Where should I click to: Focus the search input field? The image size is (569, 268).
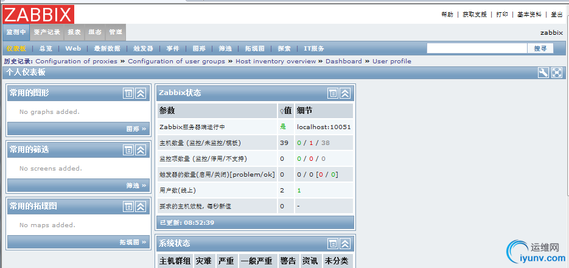(x=477, y=48)
